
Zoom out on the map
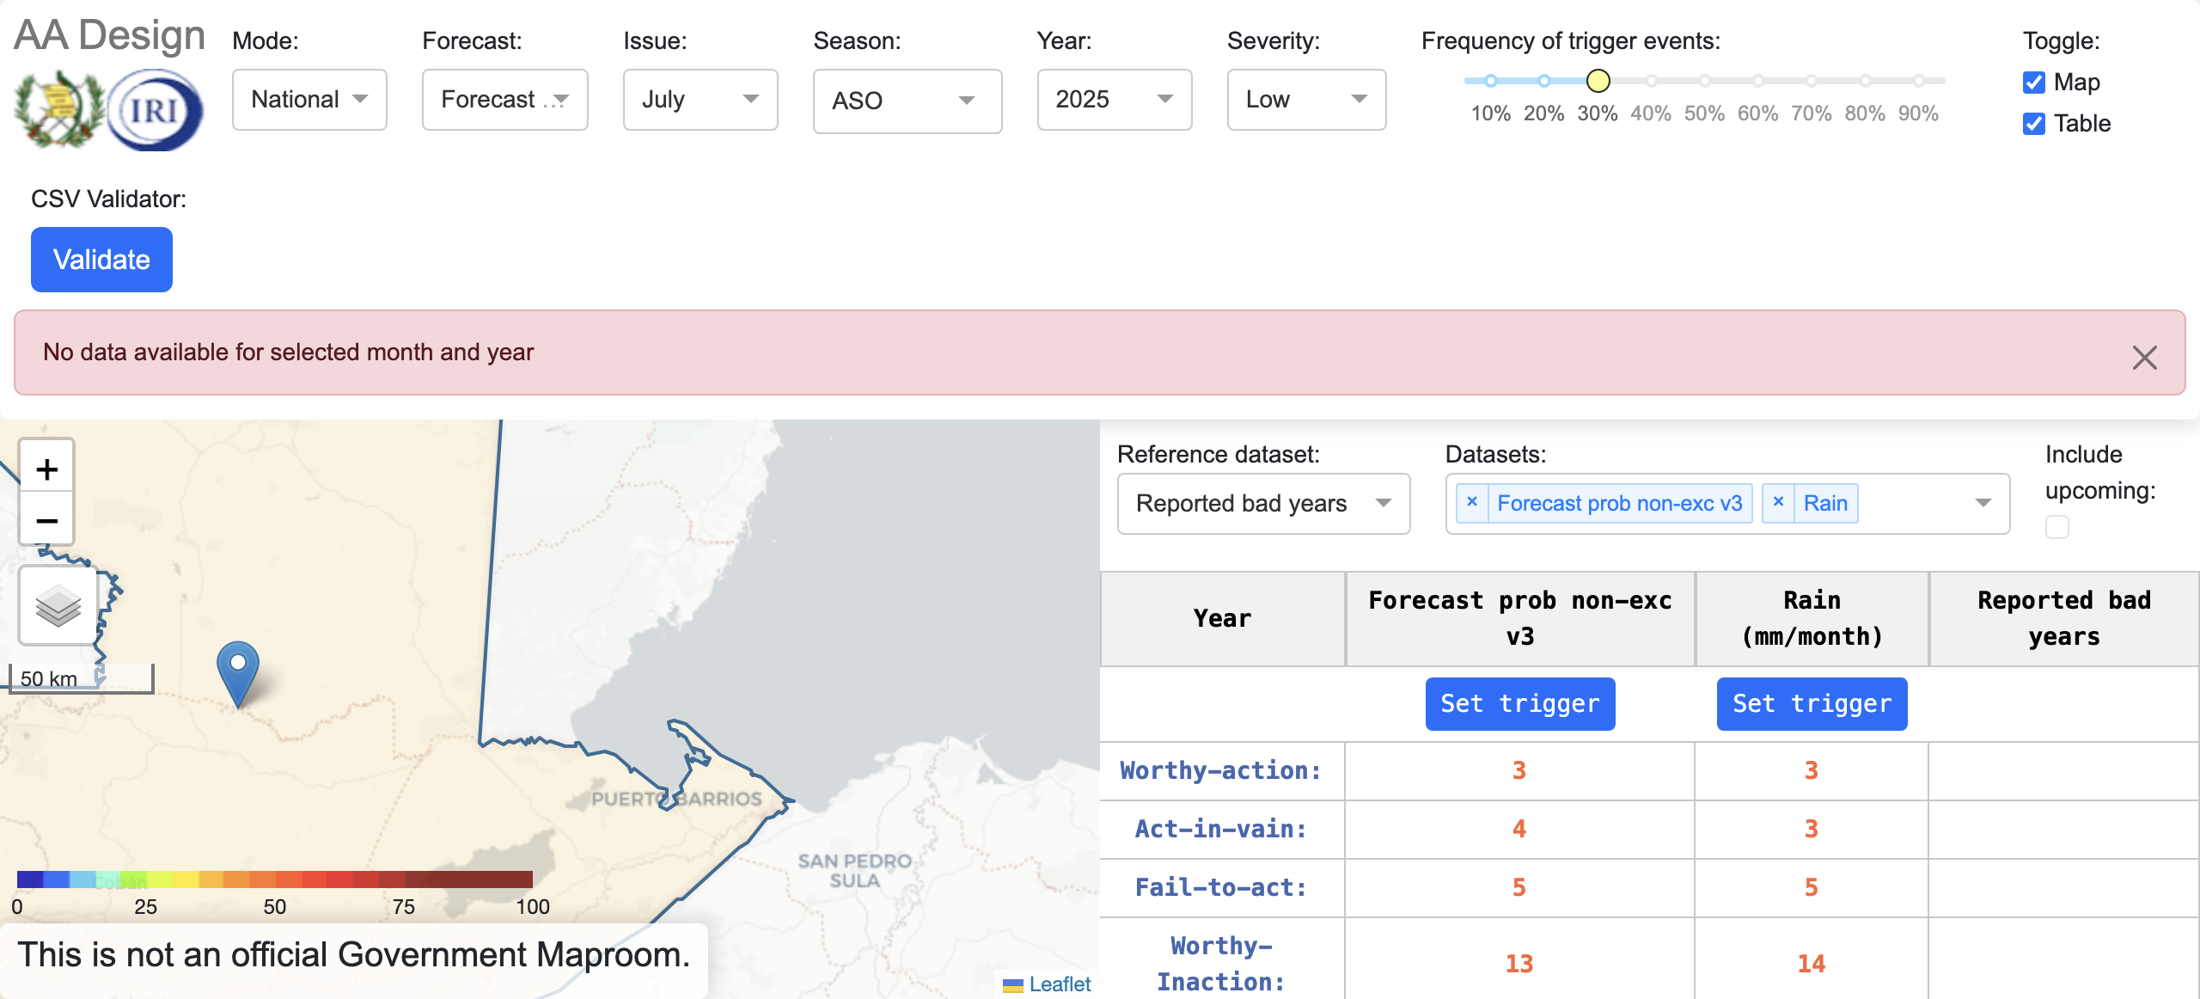46,520
